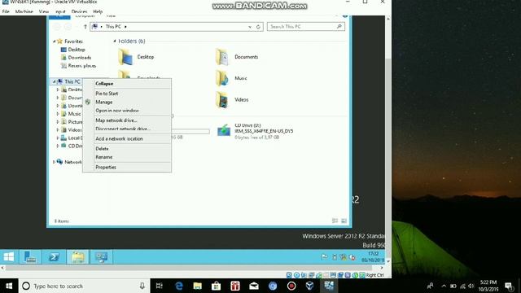Choose Rename in context menu
521x293 pixels.
(x=104, y=157)
